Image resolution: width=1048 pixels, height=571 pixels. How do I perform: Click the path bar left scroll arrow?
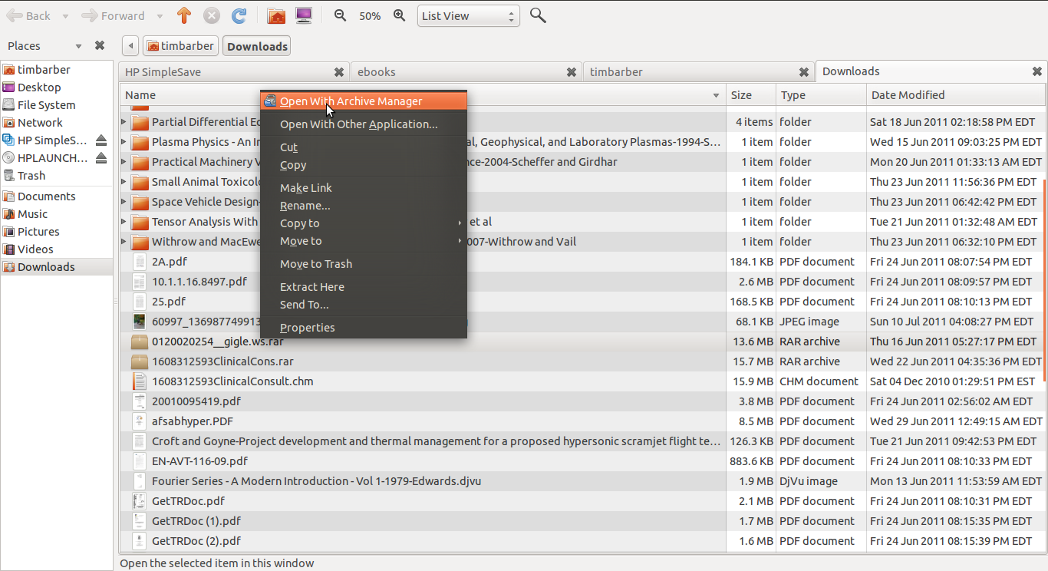pos(130,46)
